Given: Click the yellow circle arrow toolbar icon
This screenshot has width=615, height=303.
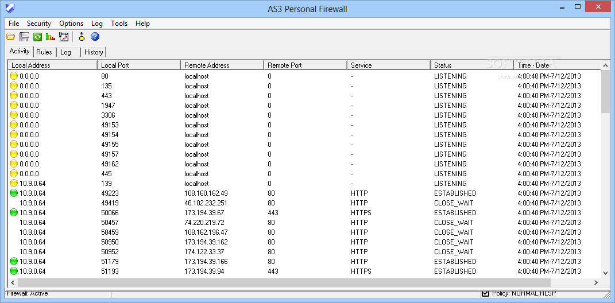Looking at the screenshot, I should click(x=82, y=37).
